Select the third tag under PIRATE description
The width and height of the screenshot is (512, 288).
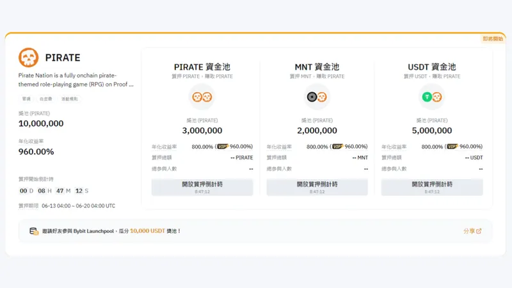68,99
